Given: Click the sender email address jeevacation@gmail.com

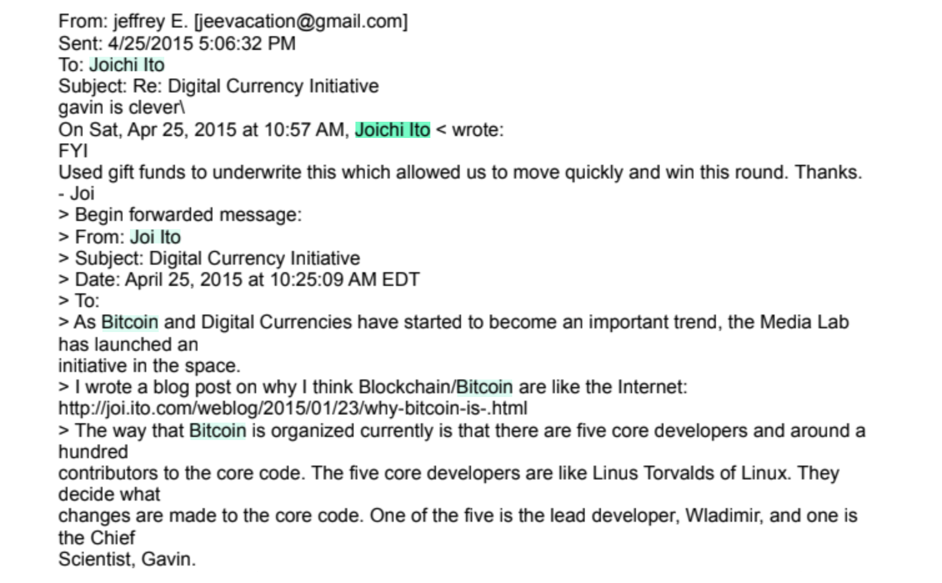Looking at the screenshot, I should point(300,21).
